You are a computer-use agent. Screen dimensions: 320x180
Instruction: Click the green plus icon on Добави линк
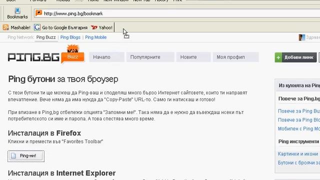pos(278,57)
